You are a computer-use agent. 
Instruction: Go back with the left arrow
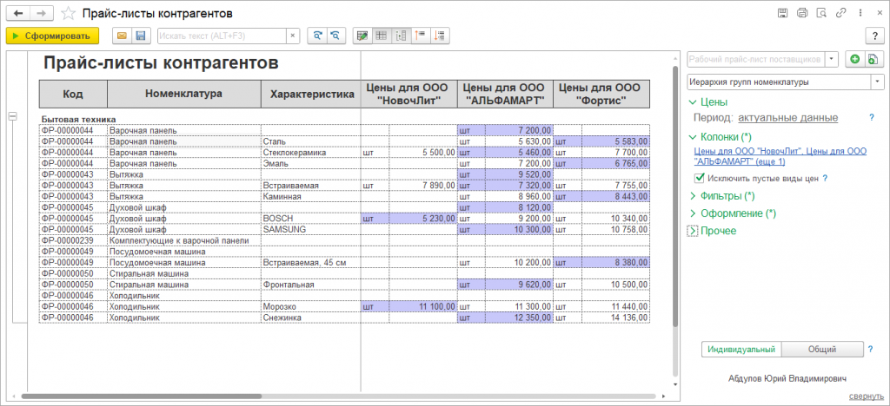coord(19,13)
